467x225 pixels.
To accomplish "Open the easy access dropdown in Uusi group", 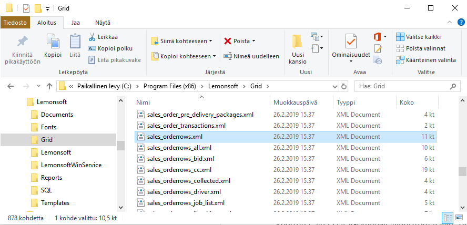I will coord(317,48).
